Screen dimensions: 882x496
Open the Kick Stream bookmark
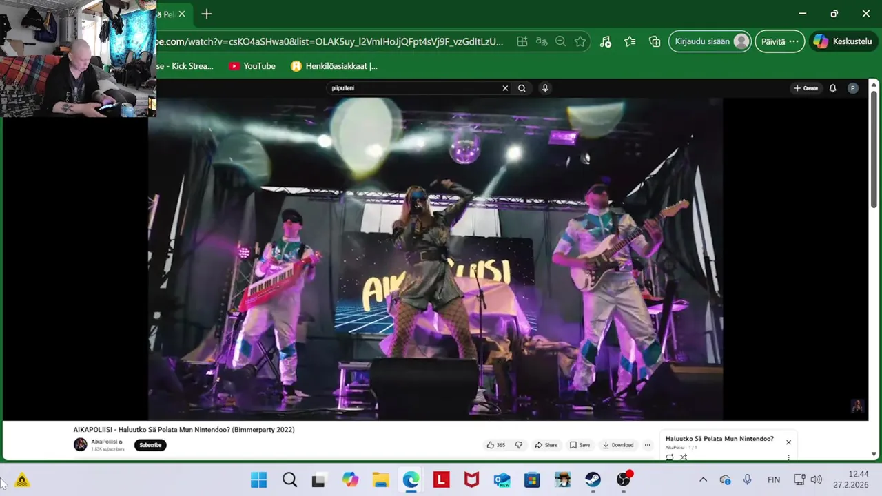click(x=185, y=66)
